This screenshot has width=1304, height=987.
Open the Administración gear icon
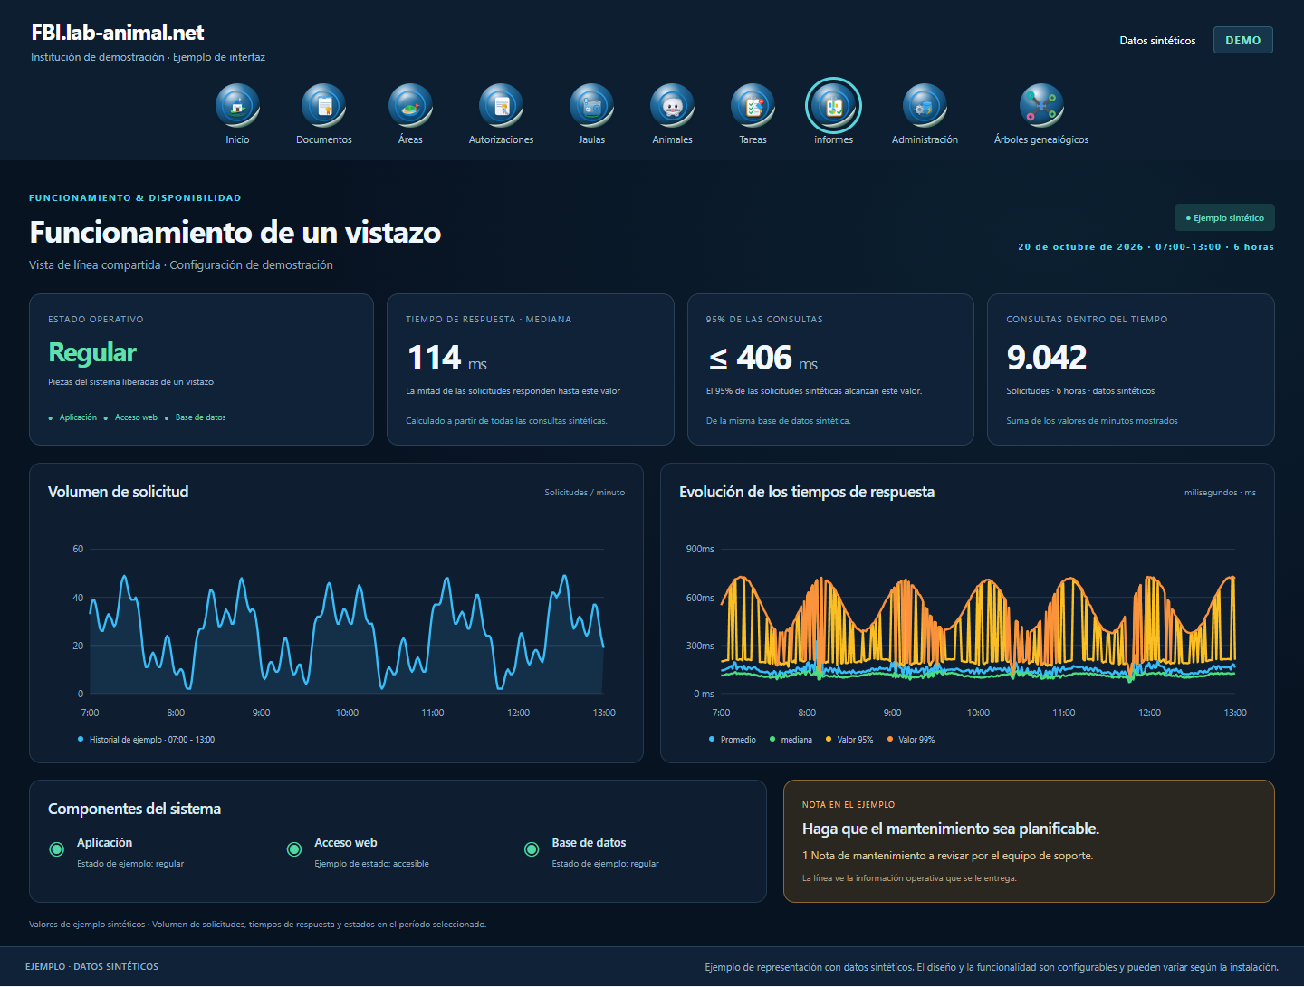coord(925,105)
